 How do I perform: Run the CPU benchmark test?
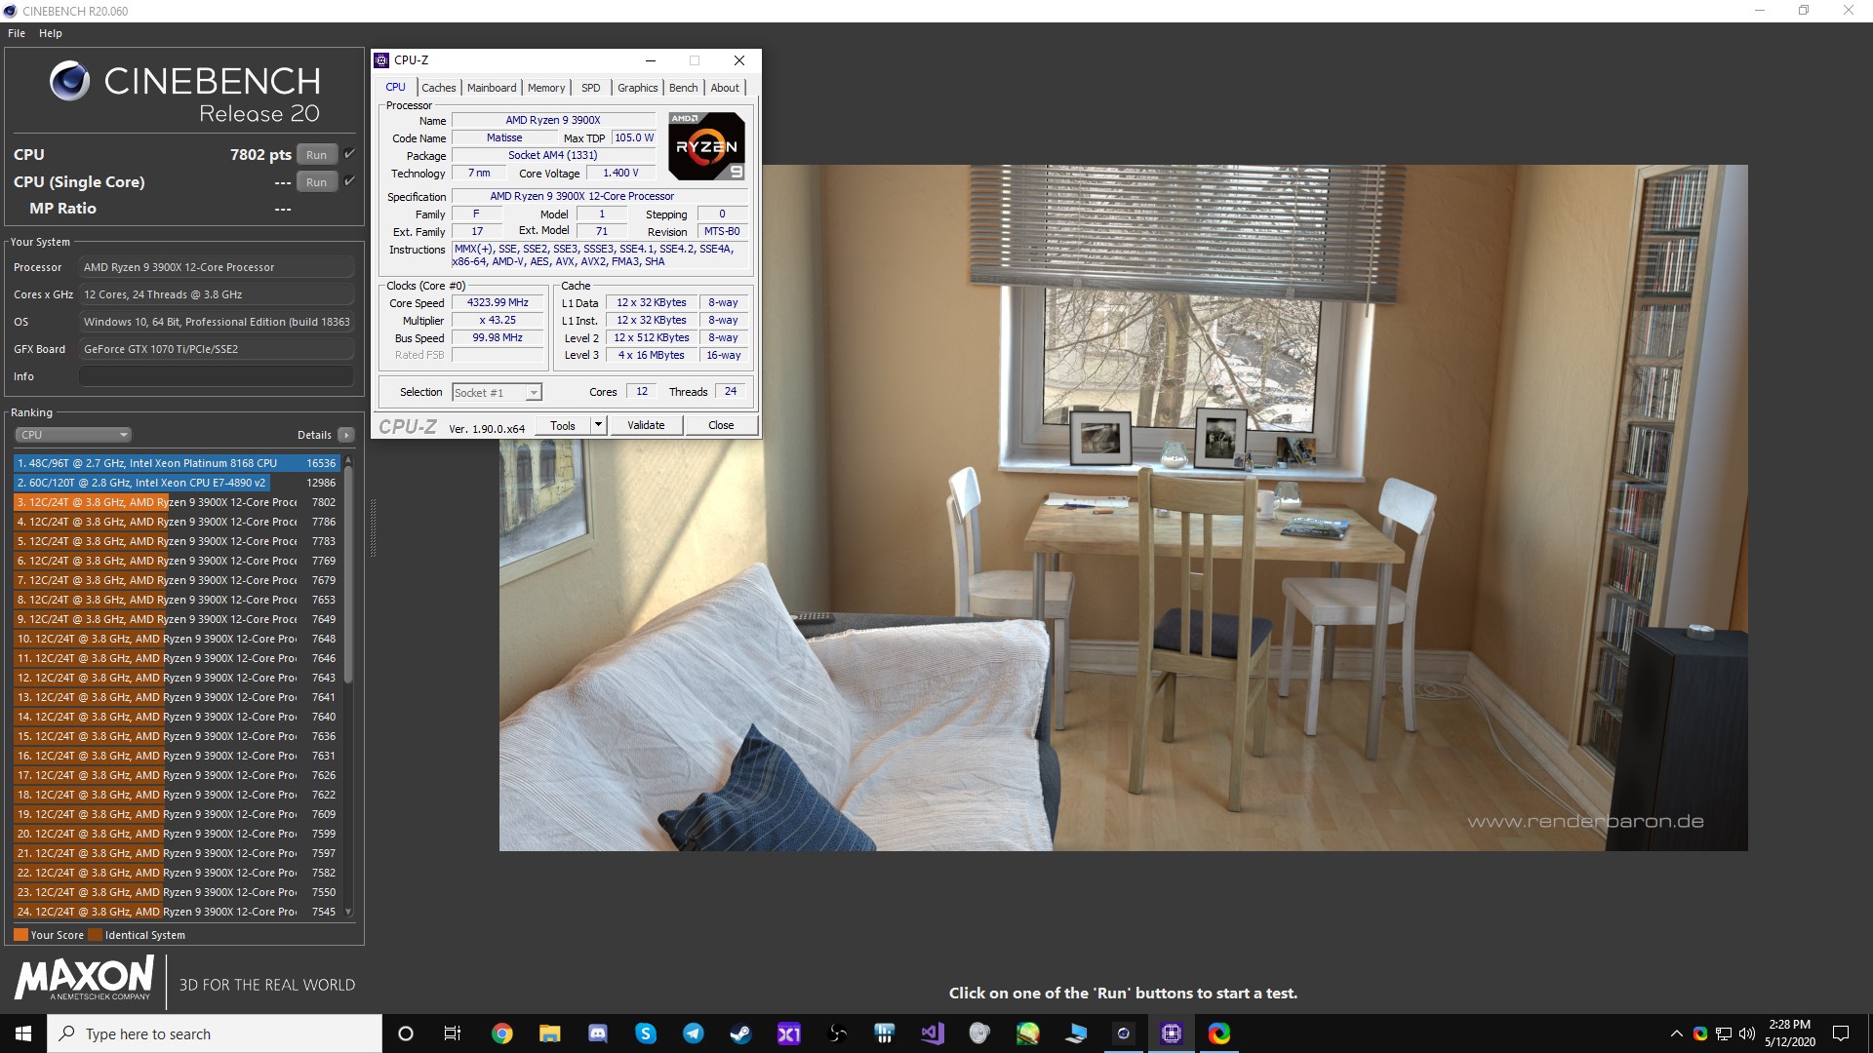(317, 155)
